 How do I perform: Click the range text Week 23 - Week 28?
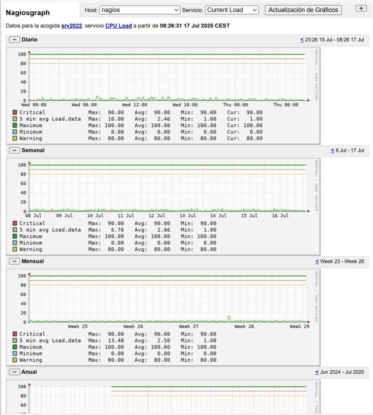pos(342,261)
